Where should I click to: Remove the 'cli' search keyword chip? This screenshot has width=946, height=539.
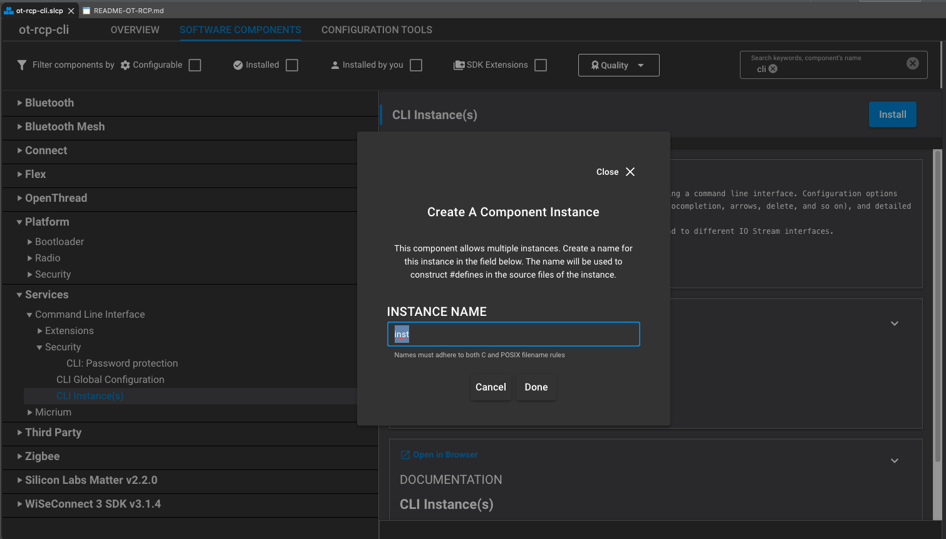(773, 69)
